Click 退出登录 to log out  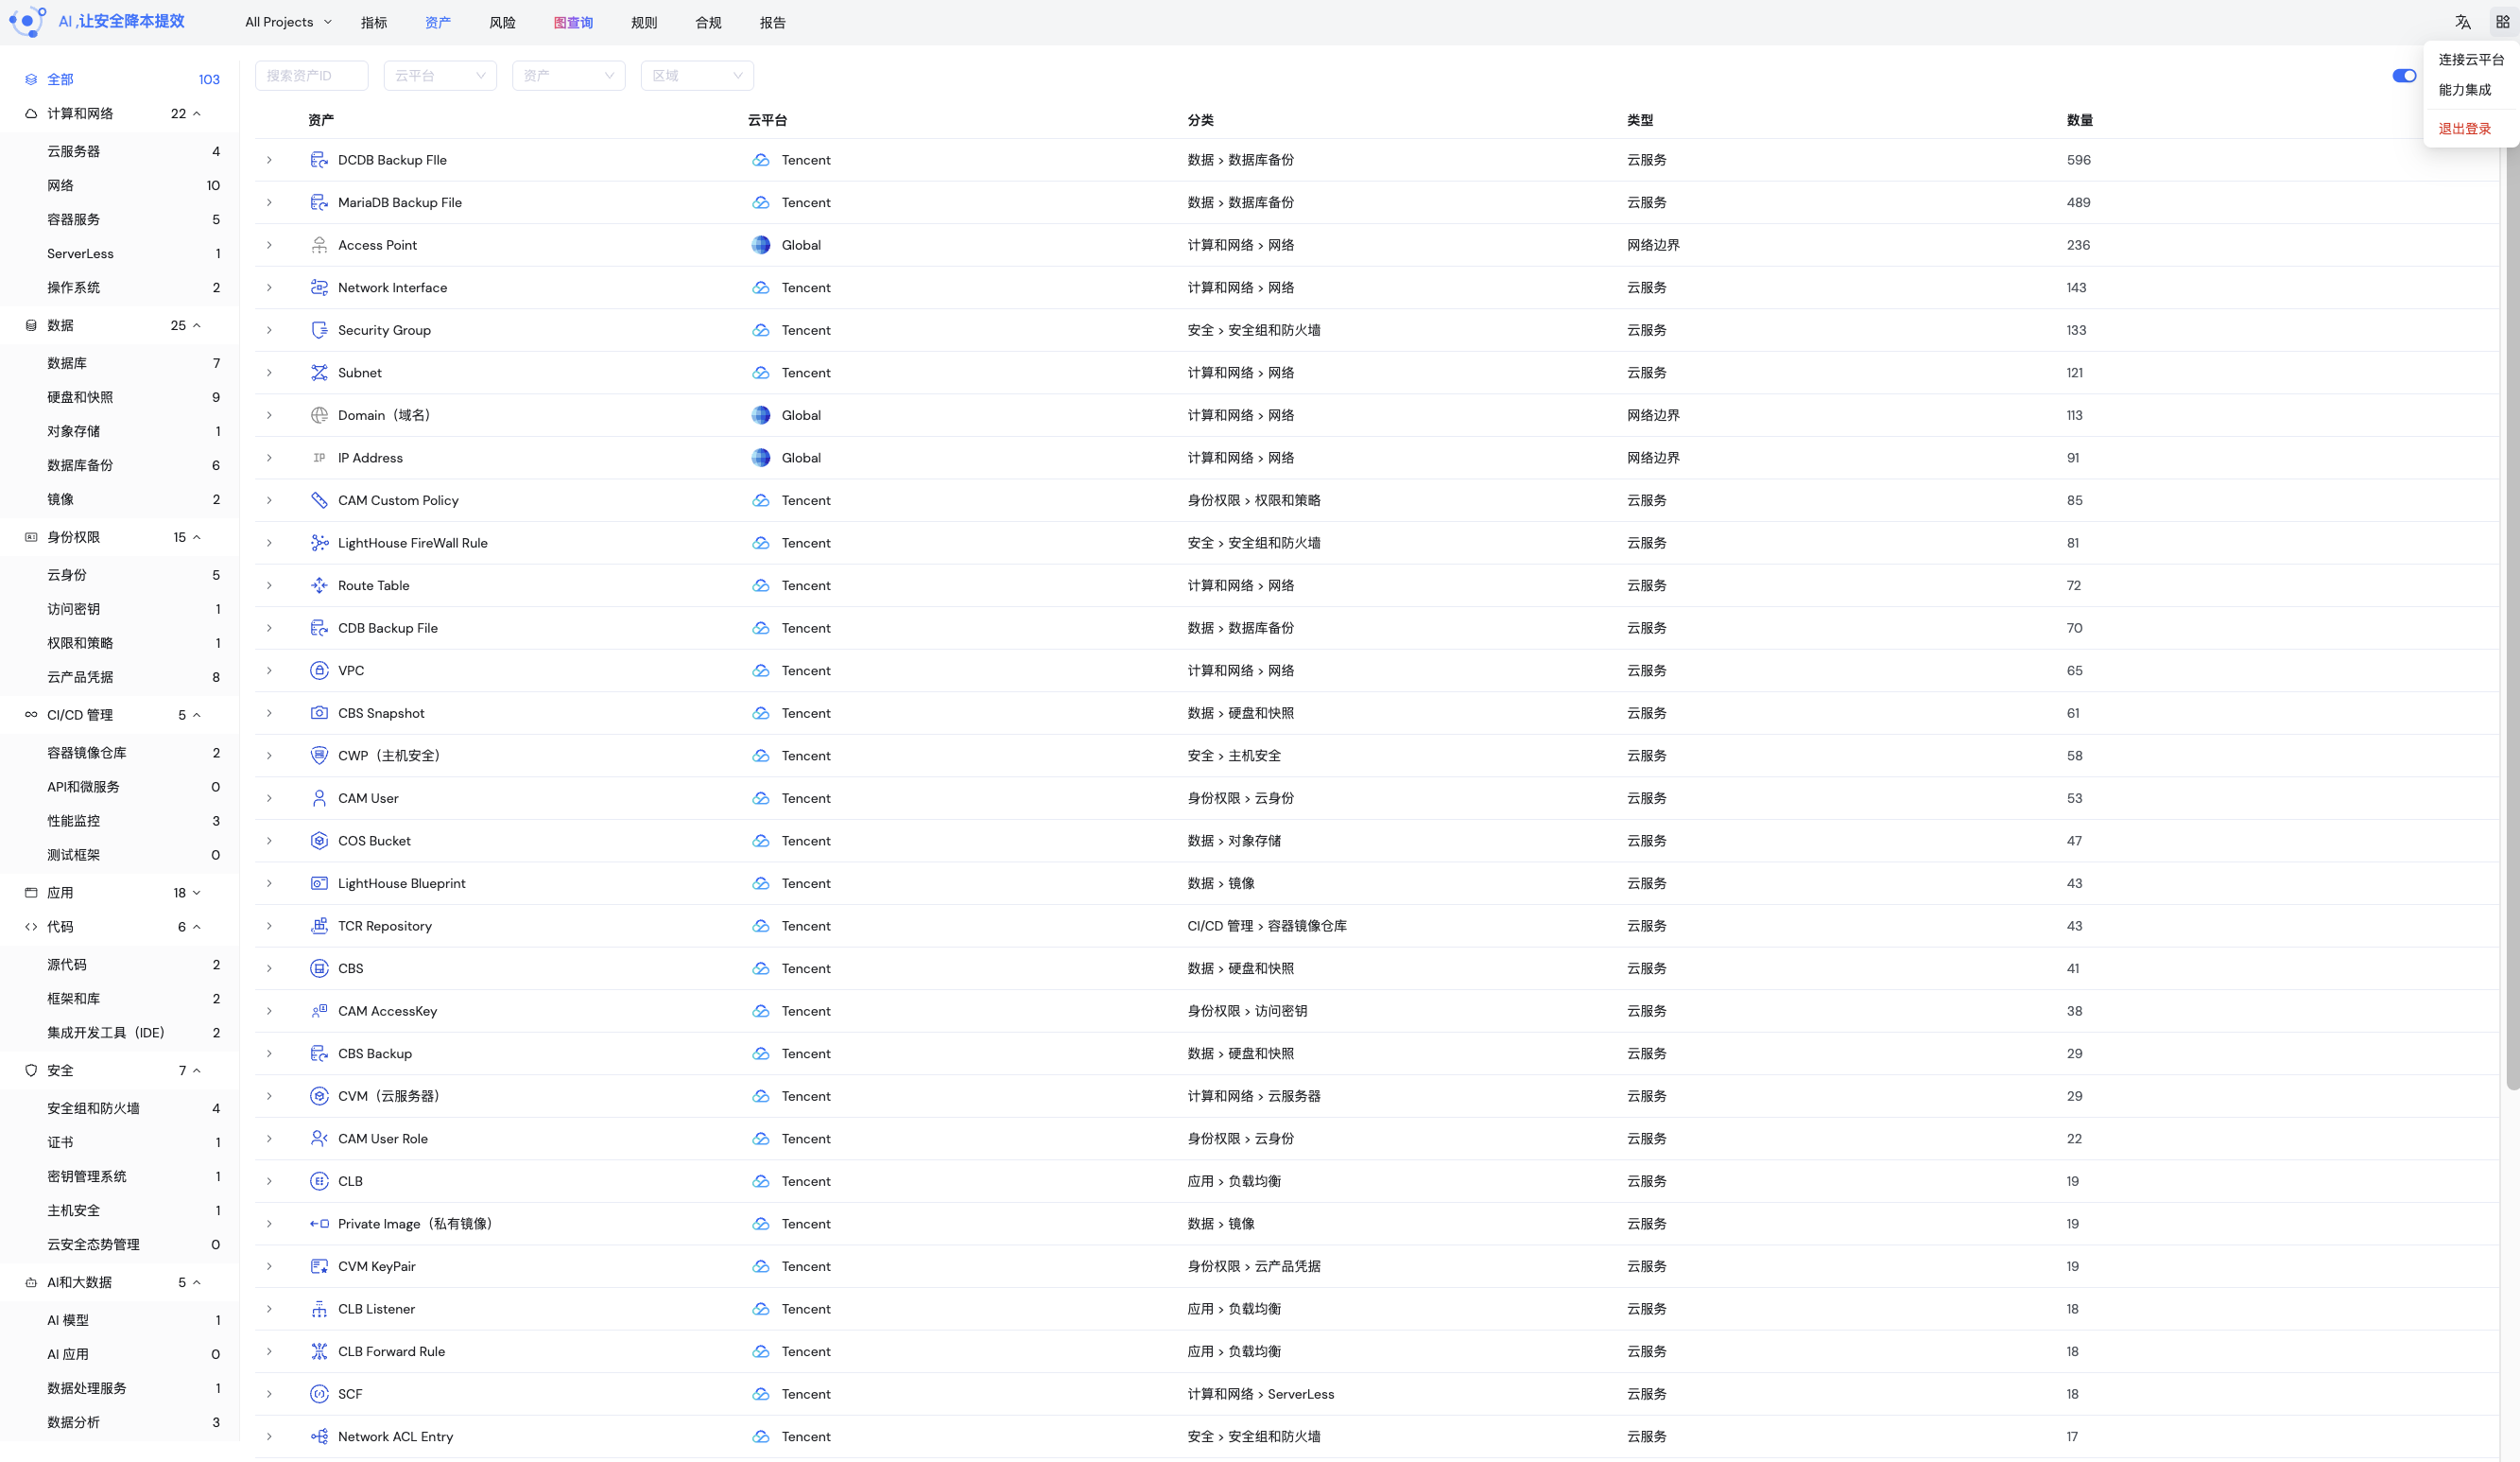click(2464, 130)
